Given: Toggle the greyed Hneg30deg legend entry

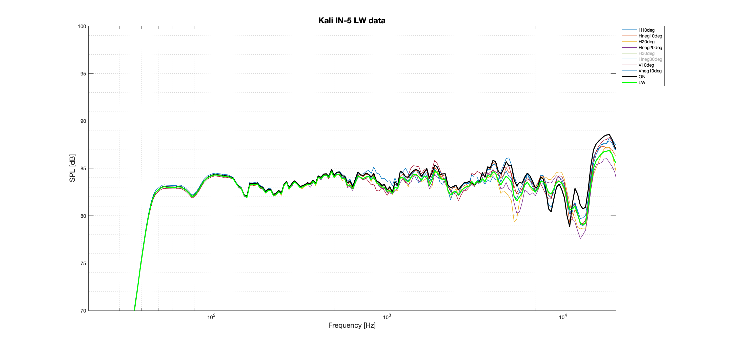Looking at the screenshot, I should point(642,59).
